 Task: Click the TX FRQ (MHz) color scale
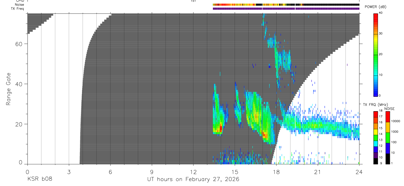click(376, 137)
